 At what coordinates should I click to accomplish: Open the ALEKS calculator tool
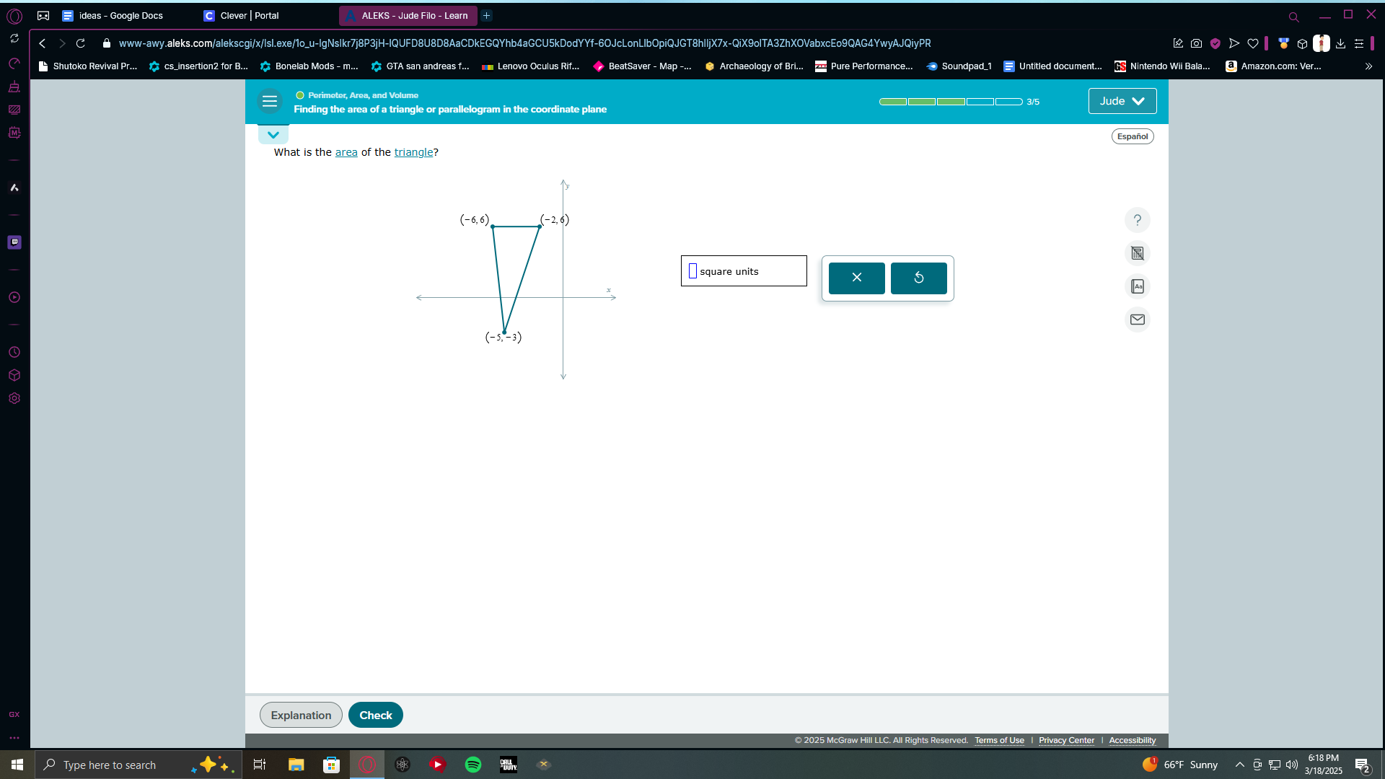1138,253
